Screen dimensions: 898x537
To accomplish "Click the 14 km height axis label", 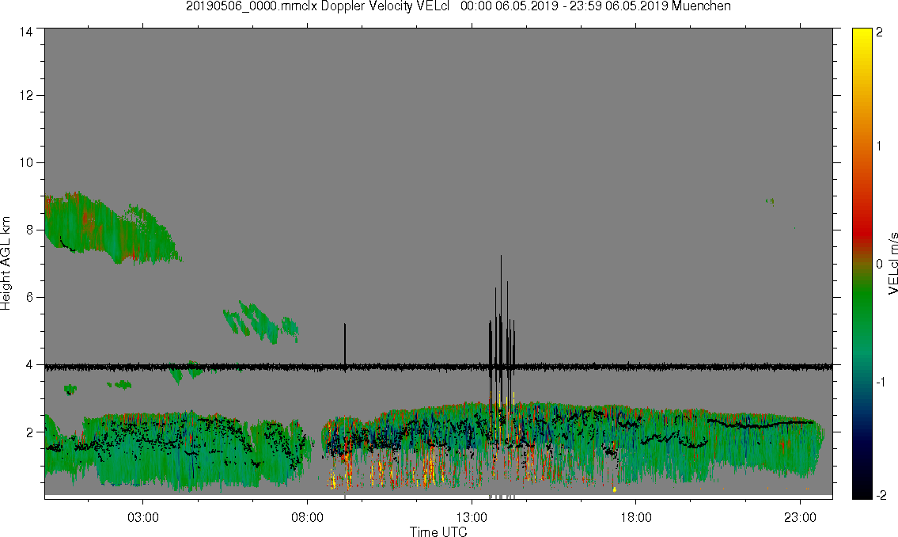I will 26,32.
